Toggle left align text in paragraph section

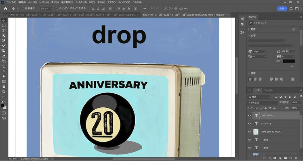point(250,79)
